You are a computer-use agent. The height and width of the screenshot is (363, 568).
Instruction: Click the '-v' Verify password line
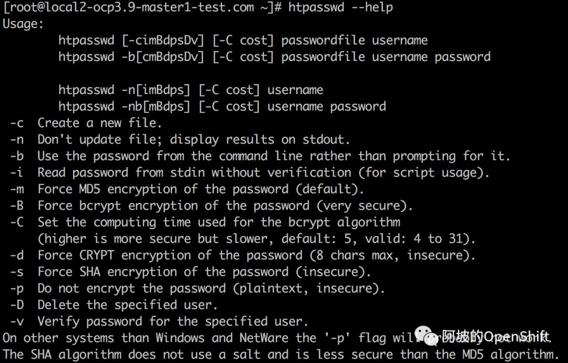(x=159, y=321)
